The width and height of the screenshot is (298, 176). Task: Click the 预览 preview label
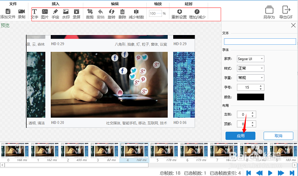click(x=5, y=25)
